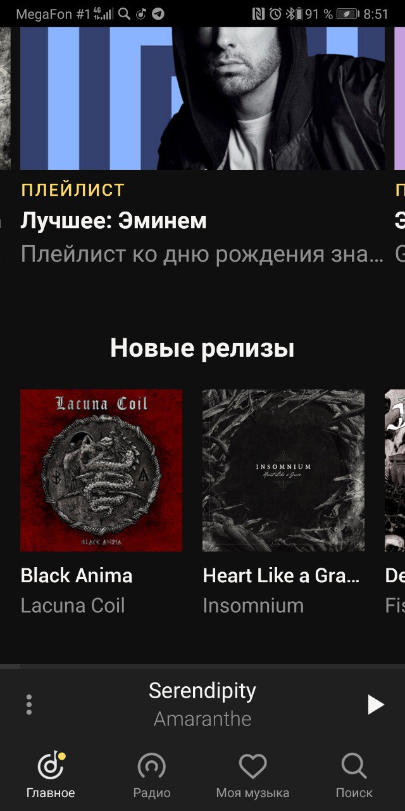The width and height of the screenshot is (405, 811).
Task: Tap the Telegram notification icon in status bar
Action: pos(158,14)
